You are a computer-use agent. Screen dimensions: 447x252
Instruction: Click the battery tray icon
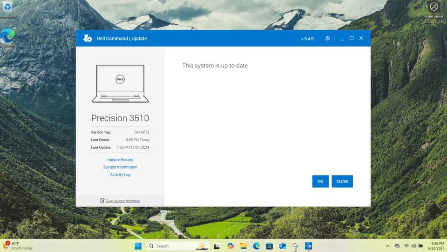tap(421, 246)
